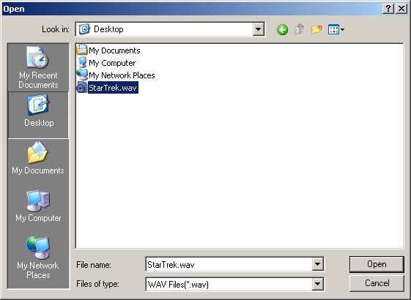Select My Documents folder in file list
The height and width of the screenshot is (300, 411).
coord(108,50)
